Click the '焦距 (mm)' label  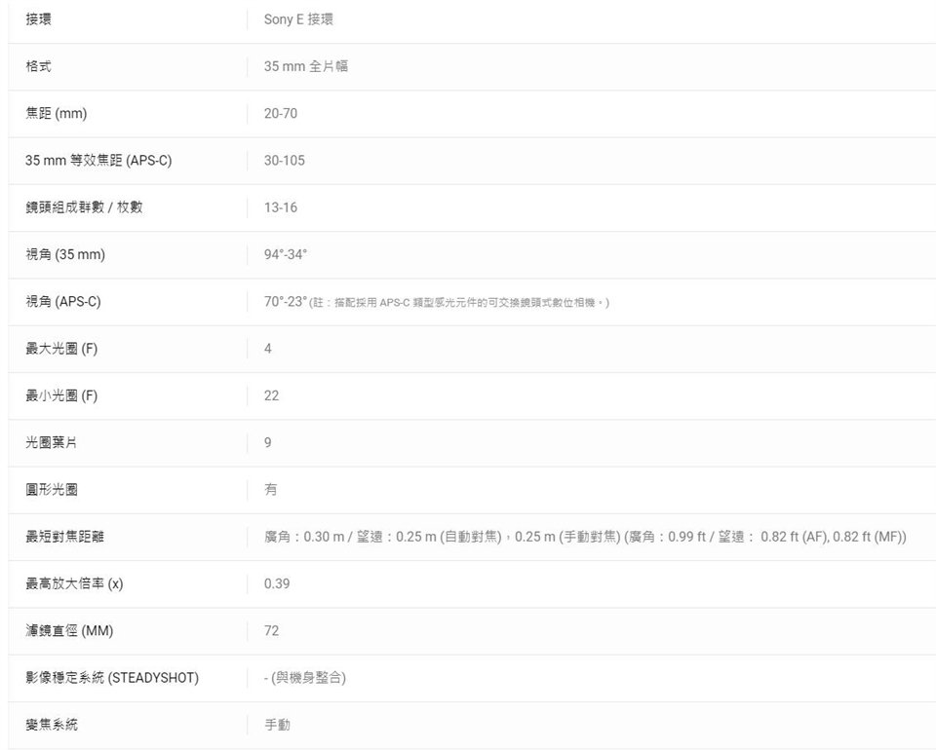[56, 114]
